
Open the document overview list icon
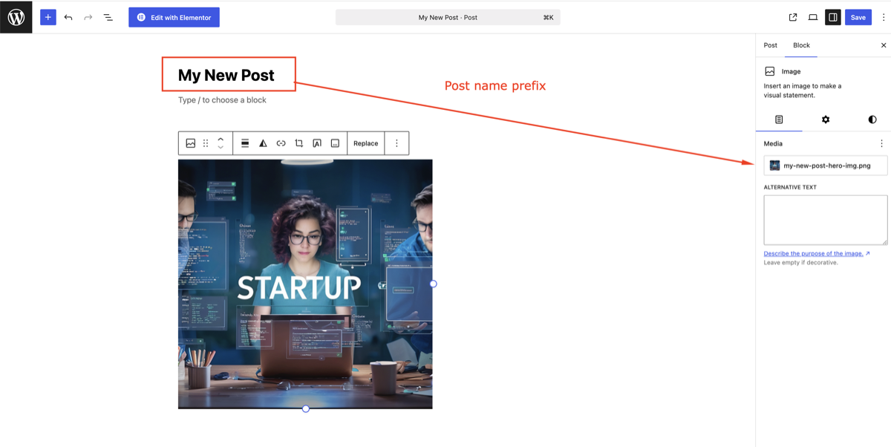click(108, 17)
